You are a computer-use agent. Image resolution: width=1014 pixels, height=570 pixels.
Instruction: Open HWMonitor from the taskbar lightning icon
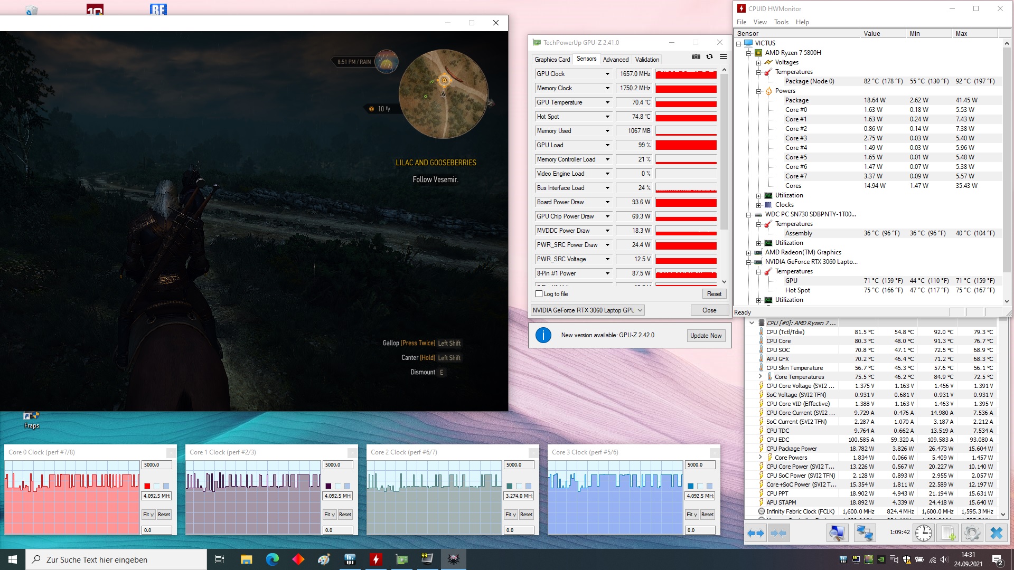[x=375, y=559]
